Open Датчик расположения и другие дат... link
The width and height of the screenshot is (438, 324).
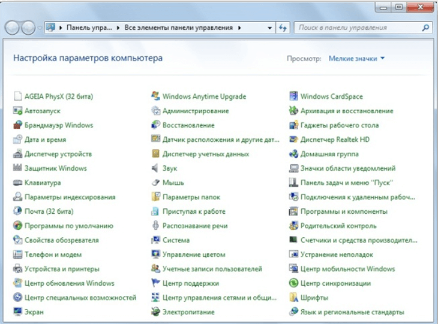221,140
